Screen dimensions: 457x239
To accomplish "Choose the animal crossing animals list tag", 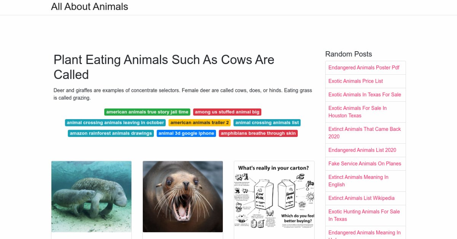I will point(267,123).
